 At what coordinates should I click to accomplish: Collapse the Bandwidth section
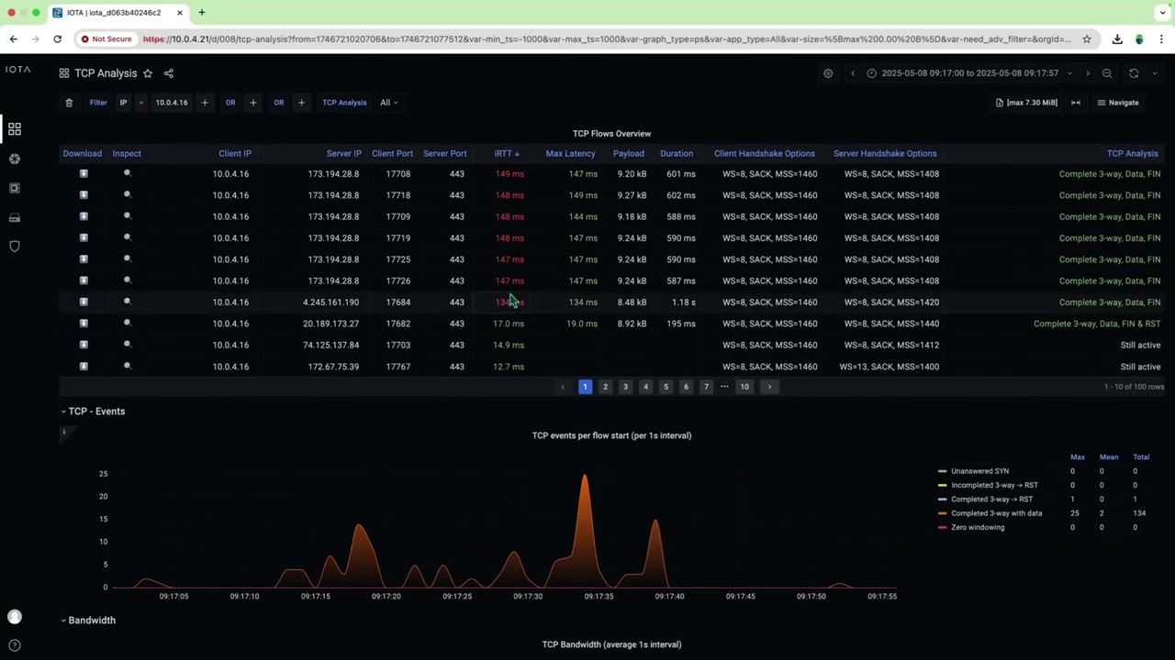[x=88, y=621]
